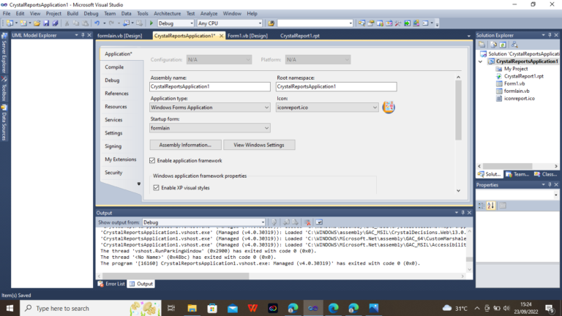Screen dimensions: 562x316
Task: Open the Toolbox toolbar icon with crossed tools
Action: coord(398,23)
